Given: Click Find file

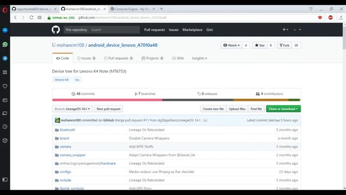Looking at the screenshot, I should pyautogui.click(x=256, y=109).
